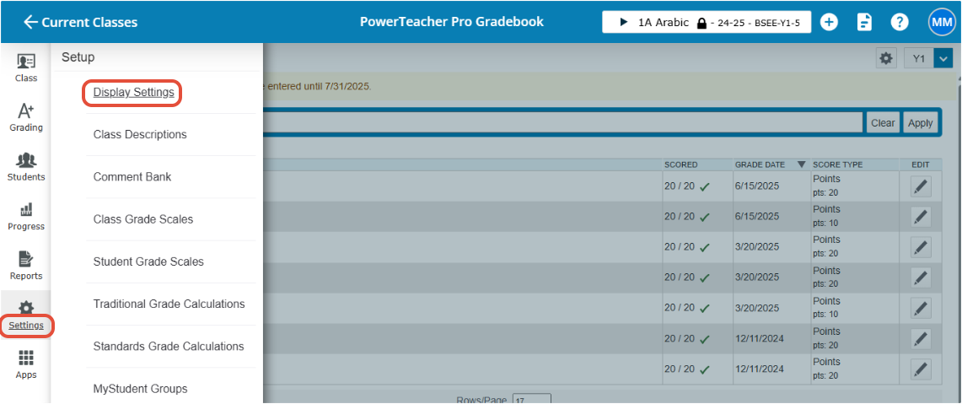Select Display Settings in Setup menu
962x404 pixels.
point(134,93)
